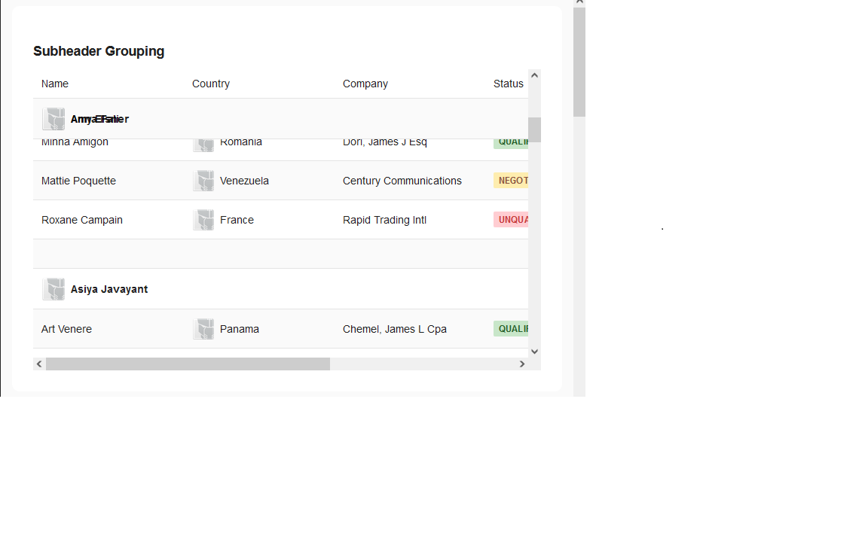Viewport: 868px width, 542px height.
Task: Click the flag icon next to Venezuela
Action: tap(203, 181)
